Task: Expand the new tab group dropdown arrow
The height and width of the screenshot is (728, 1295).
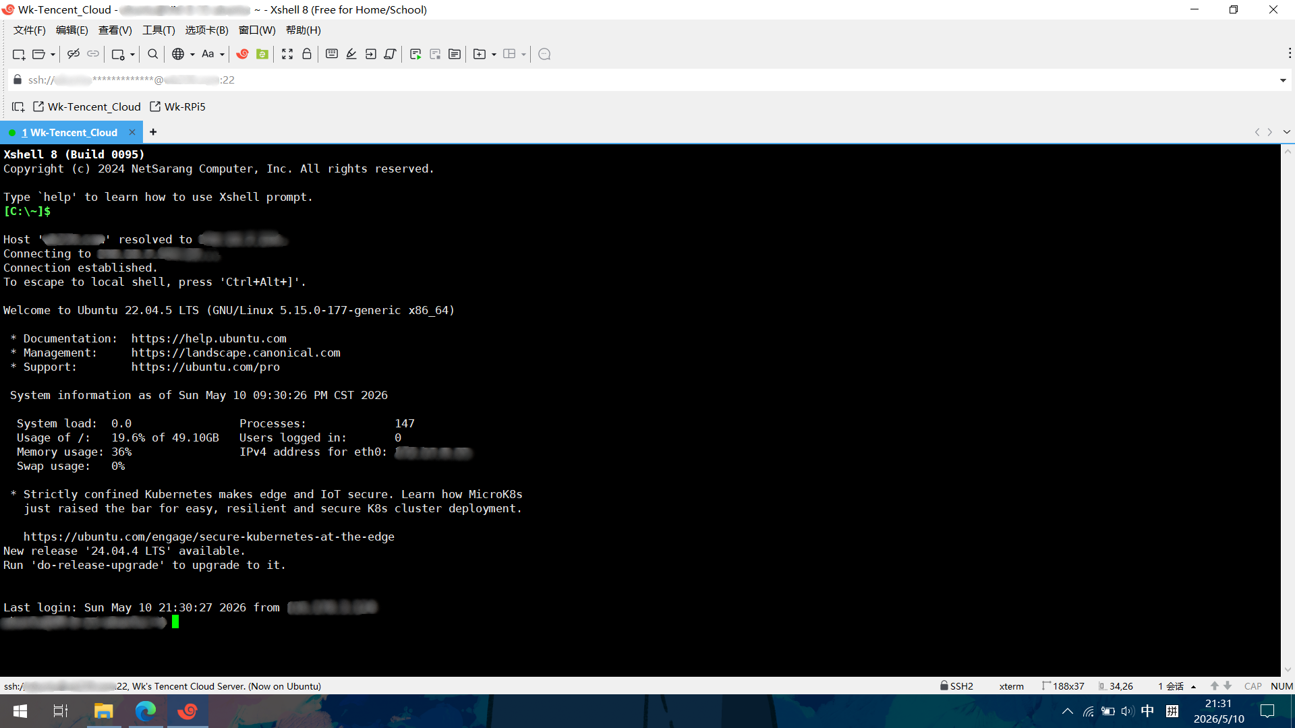Action: click(494, 55)
